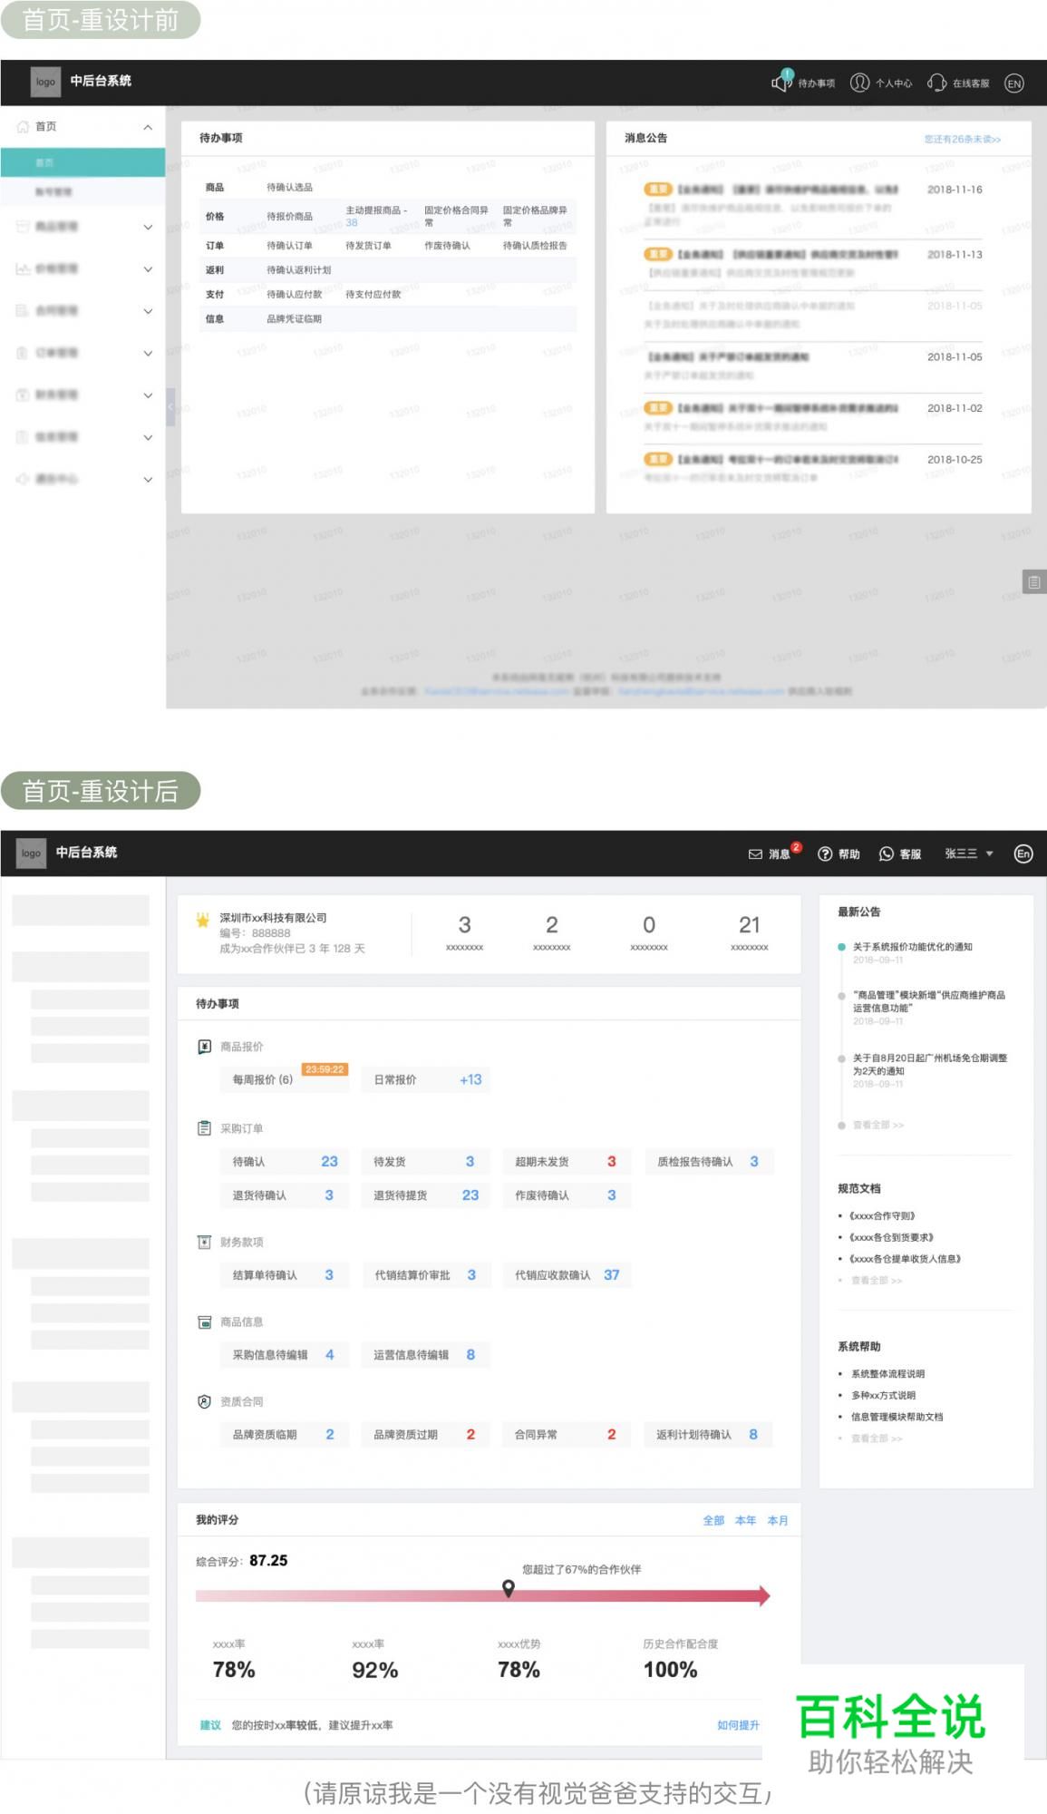
Task: Open the 关于系统报价功能优化的通知 announcement
Action: coord(913,947)
